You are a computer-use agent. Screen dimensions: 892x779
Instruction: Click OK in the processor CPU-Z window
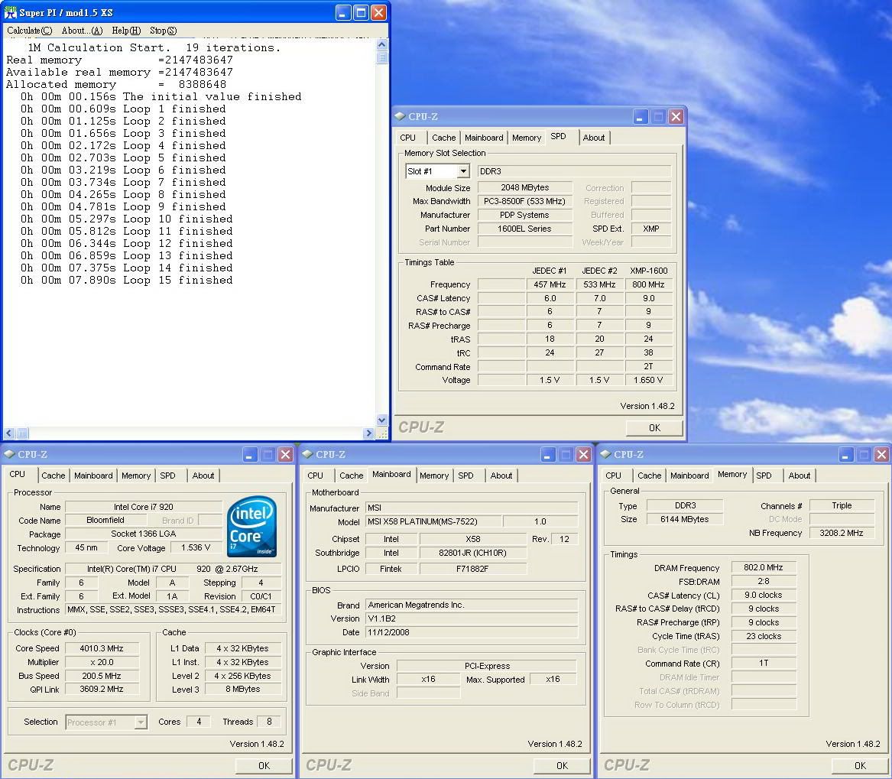point(264,766)
